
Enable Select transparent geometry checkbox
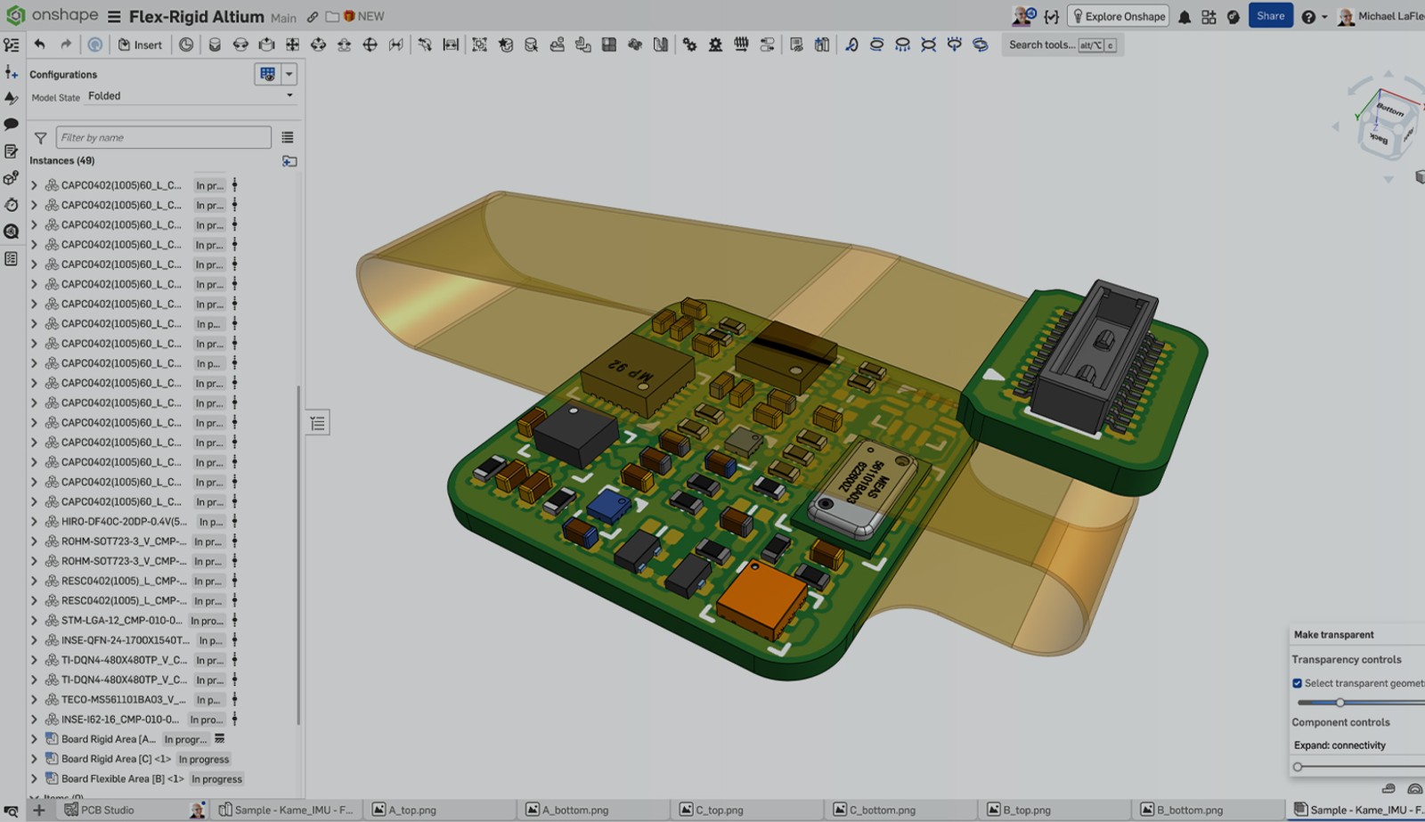[x=1297, y=683]
